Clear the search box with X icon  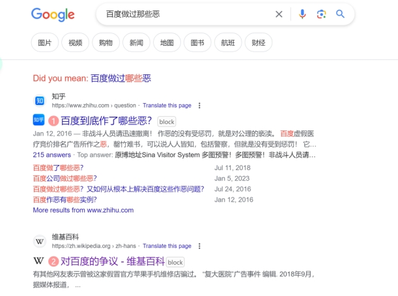click(x=279, y=14)
